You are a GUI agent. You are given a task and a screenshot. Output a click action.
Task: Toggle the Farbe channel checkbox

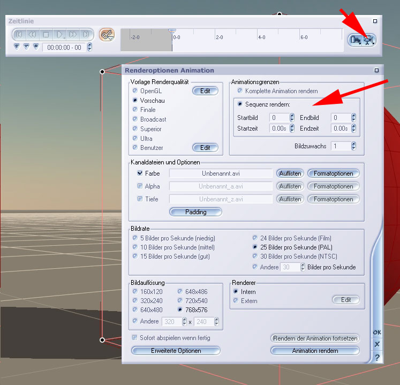[140, 173]
